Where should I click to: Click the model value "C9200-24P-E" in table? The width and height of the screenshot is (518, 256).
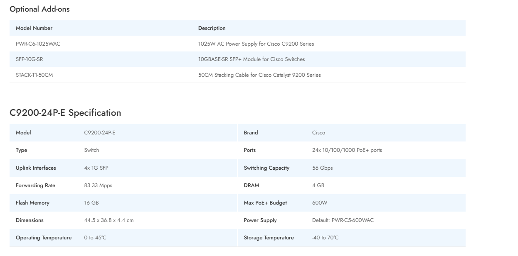pos(100,133)
